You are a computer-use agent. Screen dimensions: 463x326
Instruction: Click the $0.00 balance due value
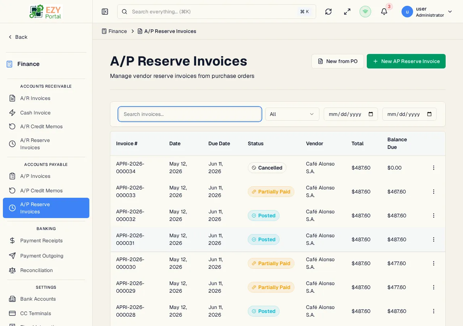pyautogui.click(x=394, y=168)
